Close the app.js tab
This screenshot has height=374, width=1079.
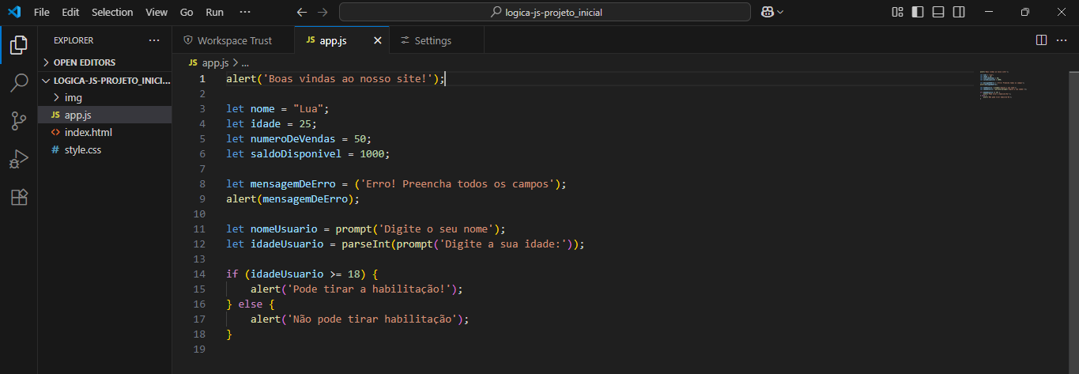pos(377,40)
